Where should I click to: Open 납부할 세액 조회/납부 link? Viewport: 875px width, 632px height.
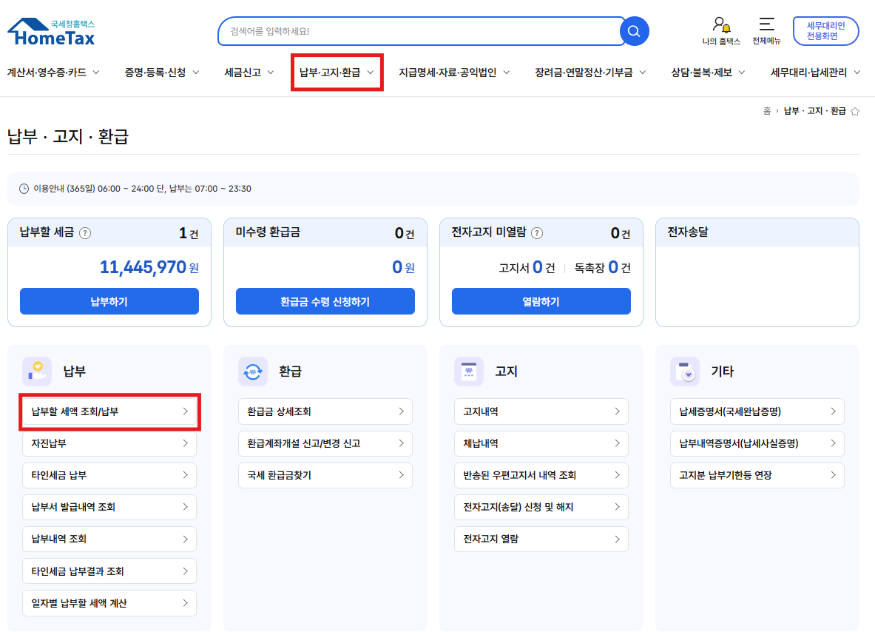(109, 411)
